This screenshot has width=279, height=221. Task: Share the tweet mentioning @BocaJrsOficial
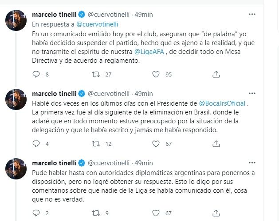216,144
